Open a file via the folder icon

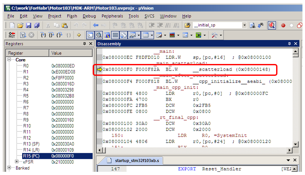tap(20, 25)
